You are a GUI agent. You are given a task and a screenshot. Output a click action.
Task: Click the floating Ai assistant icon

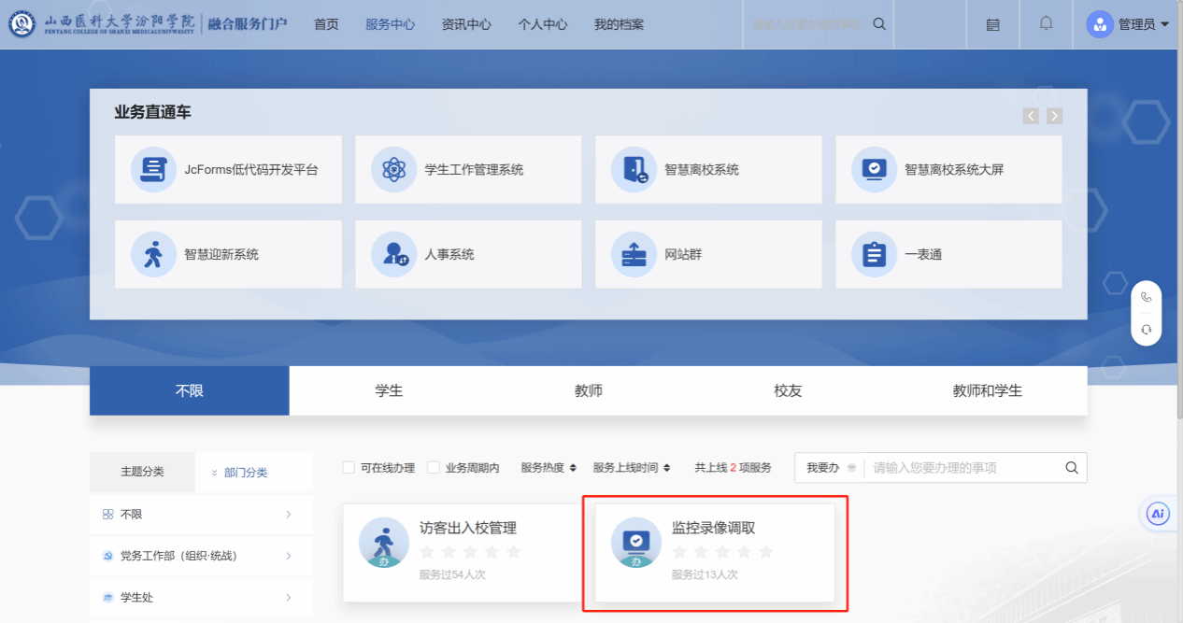pyautogui.click(x=1158, y=514)
